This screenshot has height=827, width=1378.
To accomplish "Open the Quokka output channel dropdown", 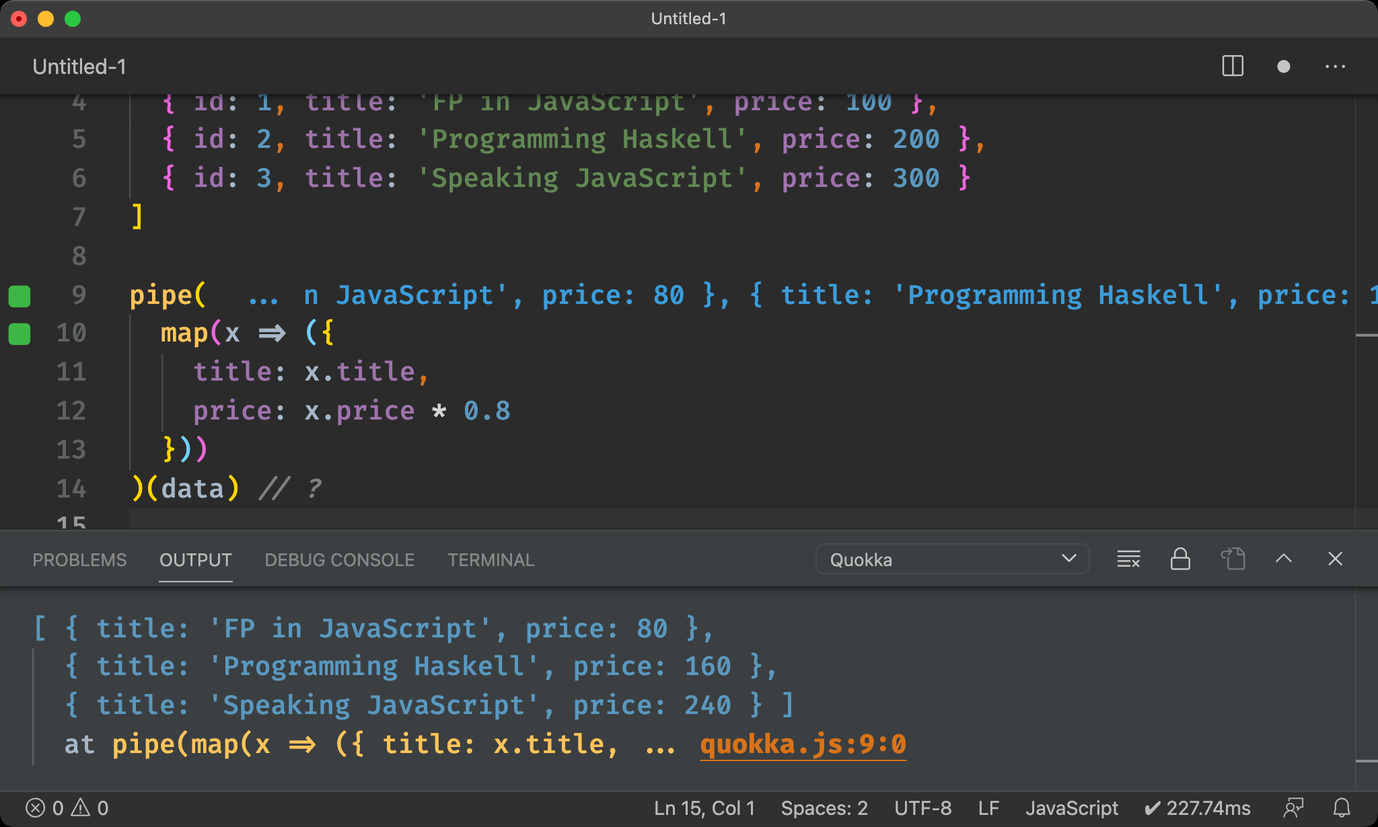I will (x=952, y=559).
